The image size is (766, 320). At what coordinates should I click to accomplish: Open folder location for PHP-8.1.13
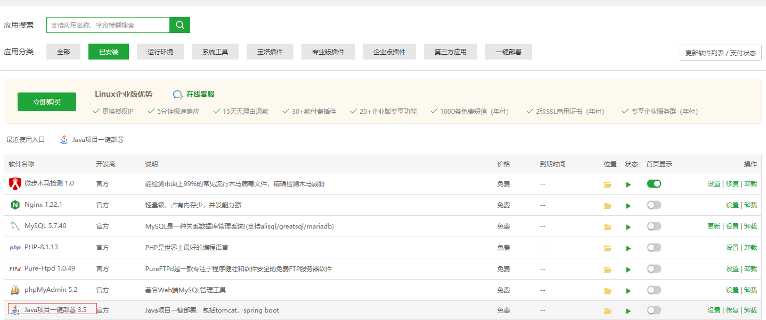[608, 248]
